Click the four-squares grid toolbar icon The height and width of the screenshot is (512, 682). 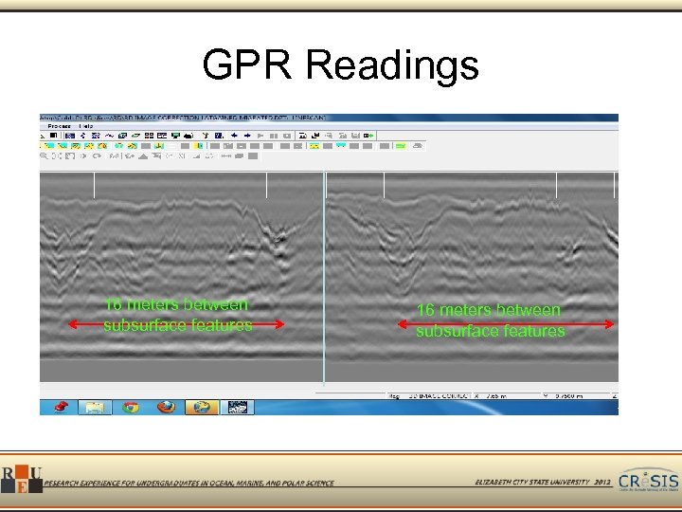(x=149, y=136)
